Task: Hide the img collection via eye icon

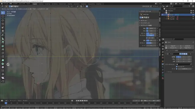Action: pos(193,13)
